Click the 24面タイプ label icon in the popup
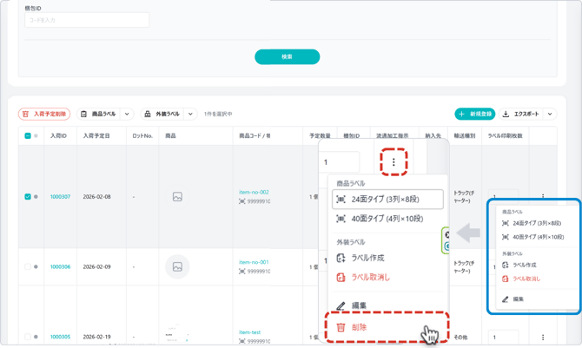 point(341,200)
